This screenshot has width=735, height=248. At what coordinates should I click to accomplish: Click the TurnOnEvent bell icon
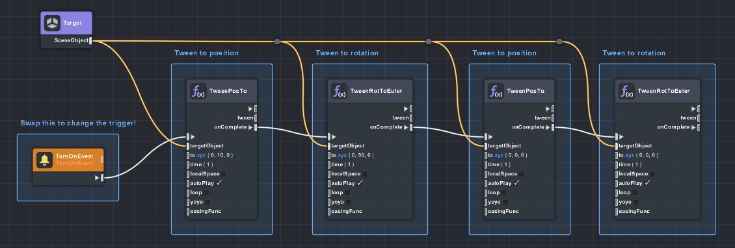pyautogui.click(x=44, y=160)
